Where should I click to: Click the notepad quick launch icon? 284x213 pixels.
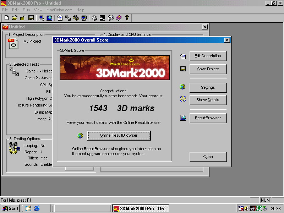coord(28,208)
